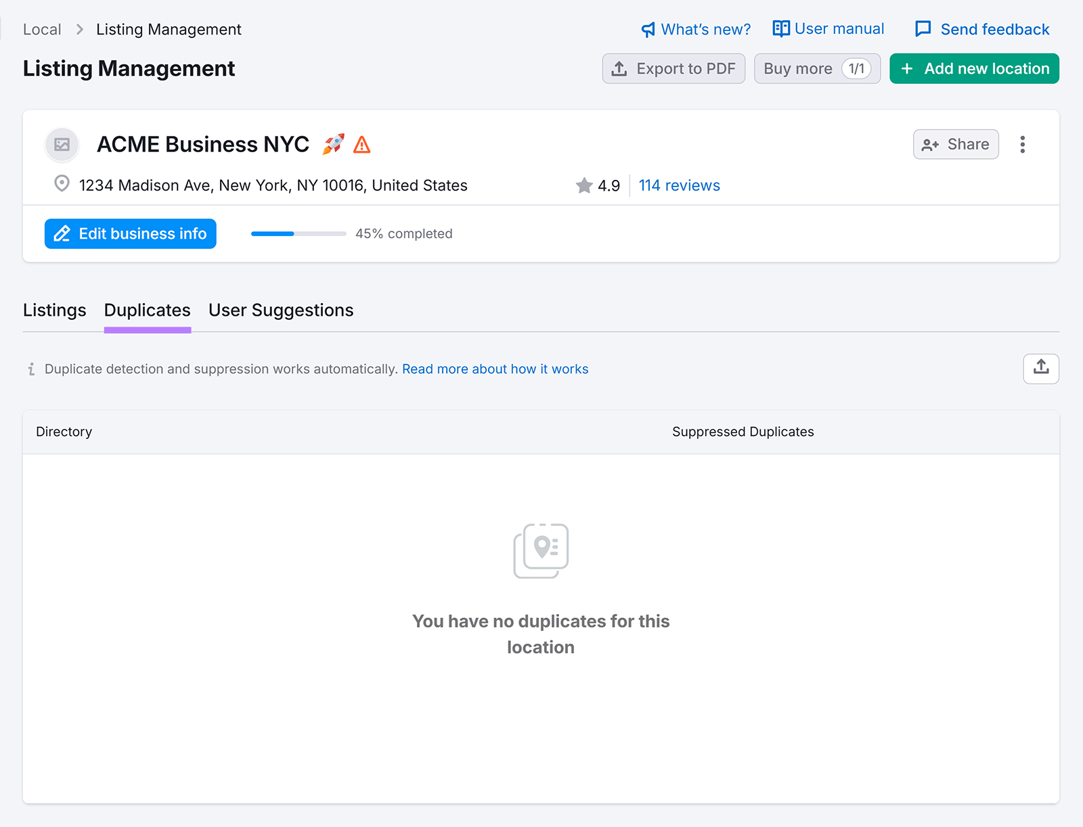
Task: Click the Add new location button
Action: [974, 68]
